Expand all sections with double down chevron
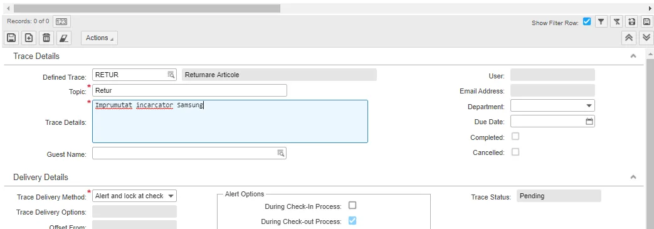The width and height of the screenshot is (654, 229). (646, 38)
